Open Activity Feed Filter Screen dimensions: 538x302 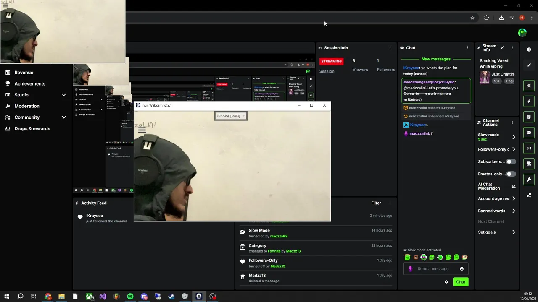(x=376, y=203)
